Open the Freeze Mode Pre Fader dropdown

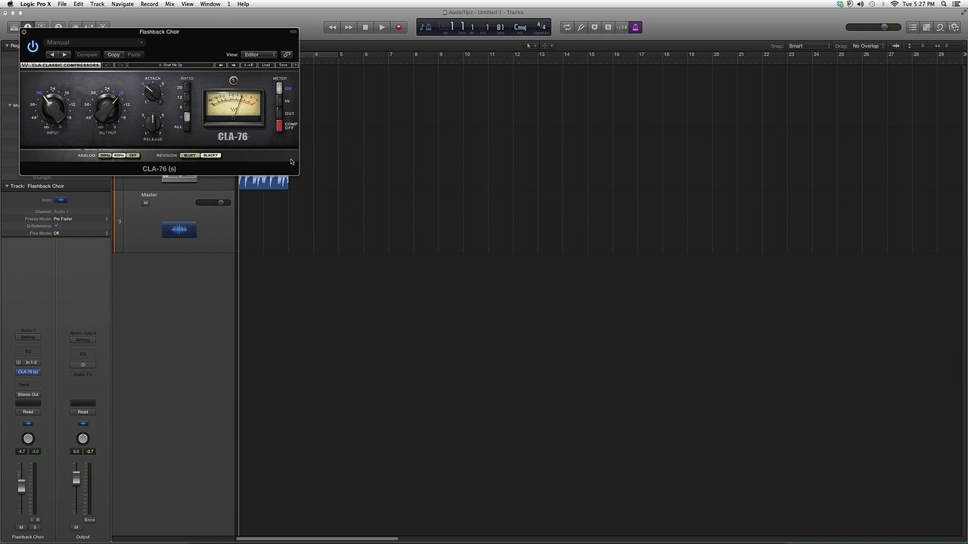coord(80,219)
